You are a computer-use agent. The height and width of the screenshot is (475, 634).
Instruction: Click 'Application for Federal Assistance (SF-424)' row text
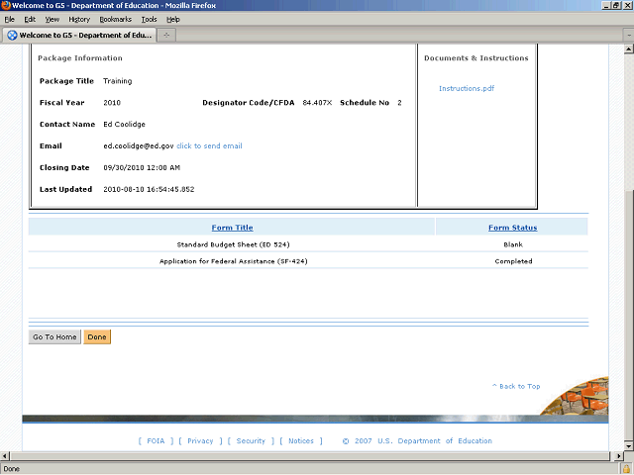(234, 261)
